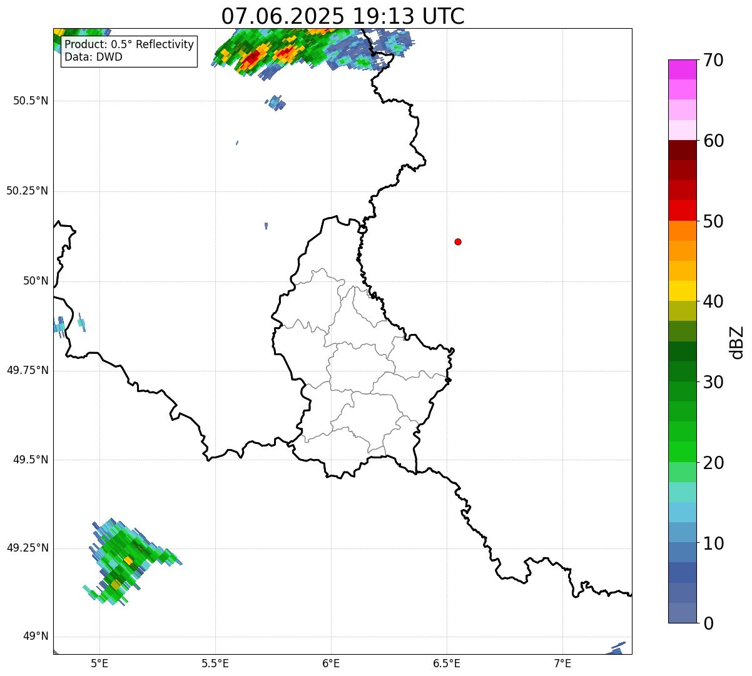Click the 49.5°N latitude label
This screenshot has height=676, width=752.
[31, 460]
